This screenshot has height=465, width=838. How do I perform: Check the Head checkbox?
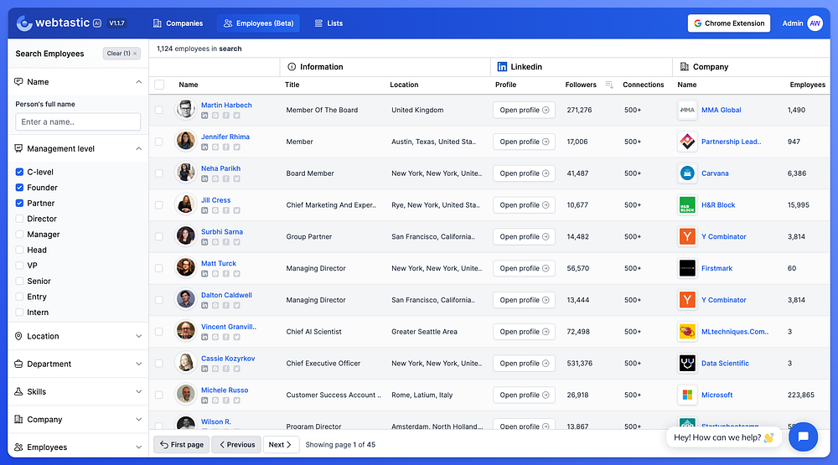click(19, 251)
